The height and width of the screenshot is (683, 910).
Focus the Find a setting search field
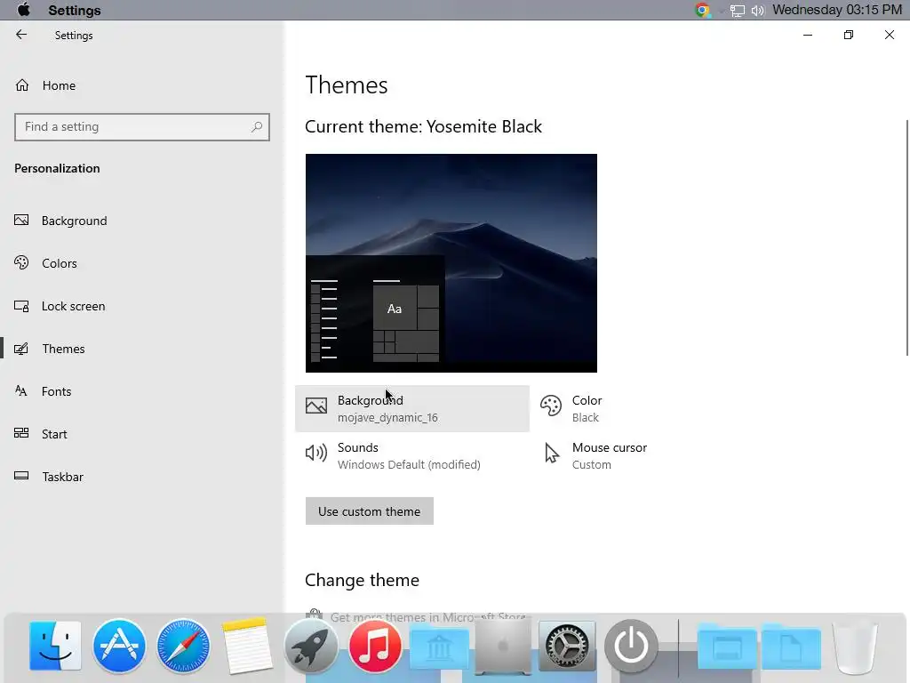click(x=141, y=126)
